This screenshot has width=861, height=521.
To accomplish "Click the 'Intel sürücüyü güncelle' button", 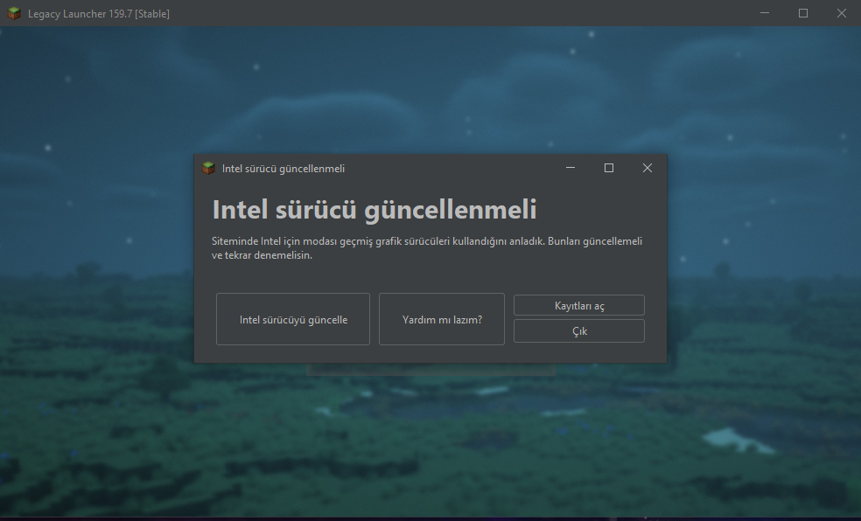I will 292,319.
